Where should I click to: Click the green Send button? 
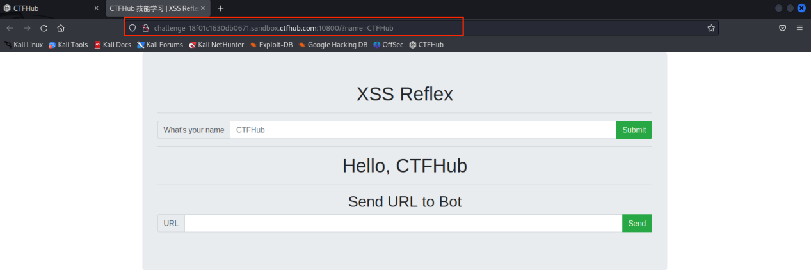637,223
